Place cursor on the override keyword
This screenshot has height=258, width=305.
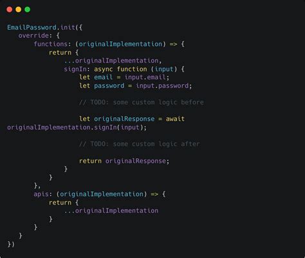pos(33,35)
